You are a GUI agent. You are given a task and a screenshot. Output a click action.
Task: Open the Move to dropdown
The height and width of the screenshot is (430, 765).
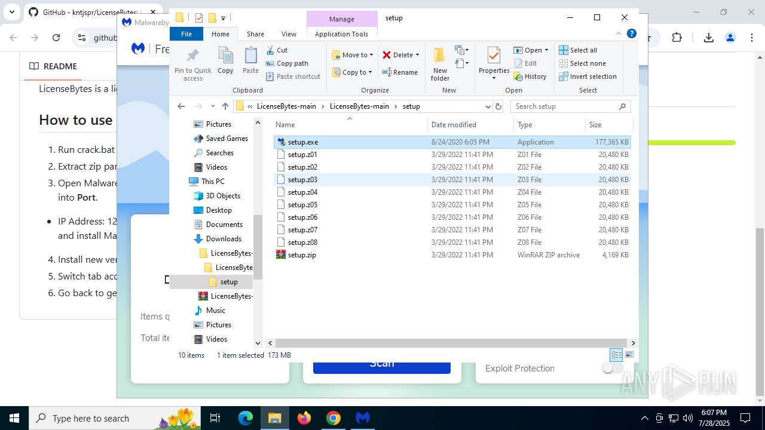point(353,55)
